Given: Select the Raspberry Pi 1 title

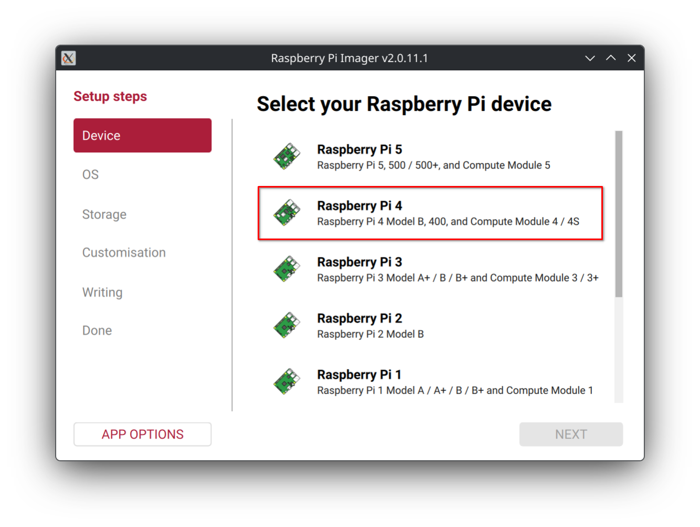Looking at the screenshot, I should [x=359, y=375].
